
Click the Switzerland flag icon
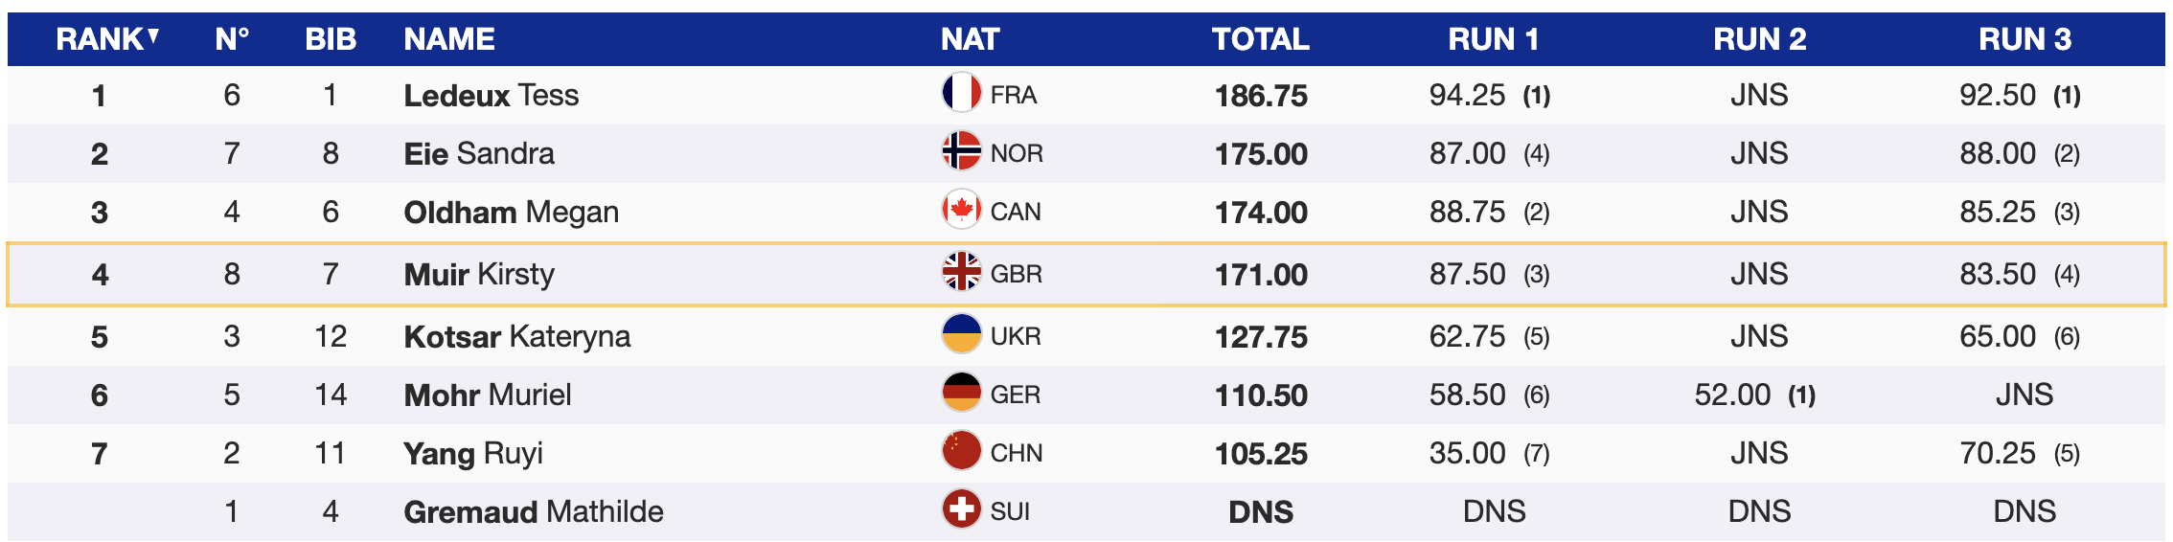pos(961,510)
